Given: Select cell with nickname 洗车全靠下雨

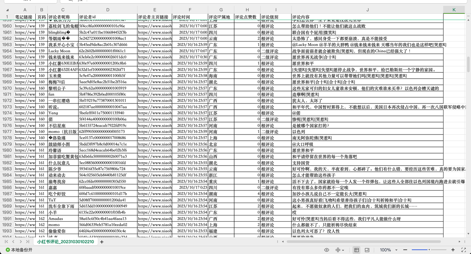Looking at the screenshot, I should 63,206.
